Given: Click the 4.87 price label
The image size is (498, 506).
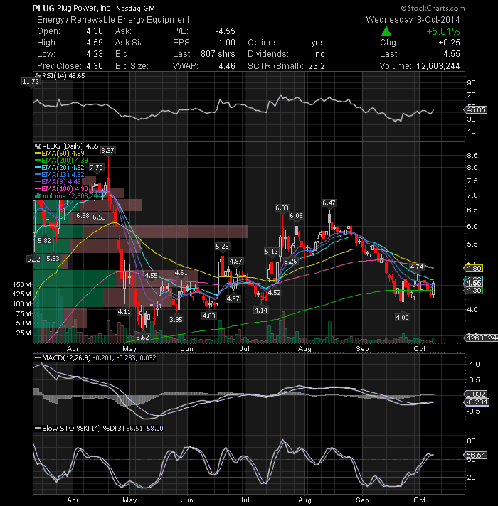Looking at the screenshot, I should coord(235,262).
